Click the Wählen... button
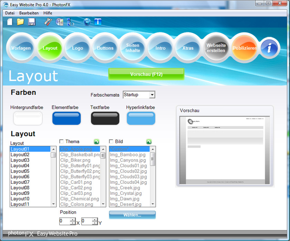 tap(132, 215)
